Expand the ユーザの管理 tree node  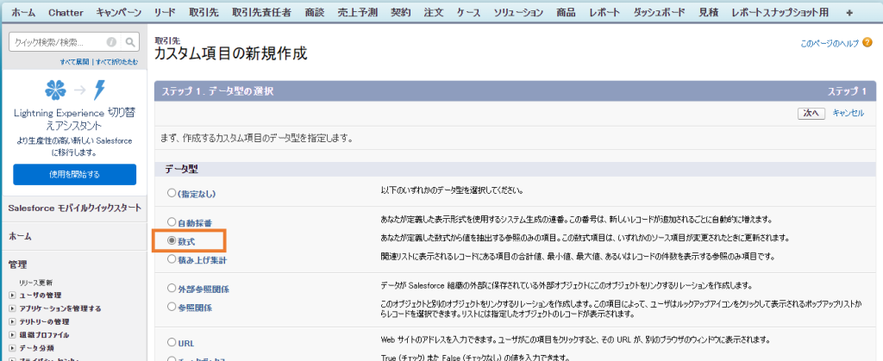click(12, 296)
